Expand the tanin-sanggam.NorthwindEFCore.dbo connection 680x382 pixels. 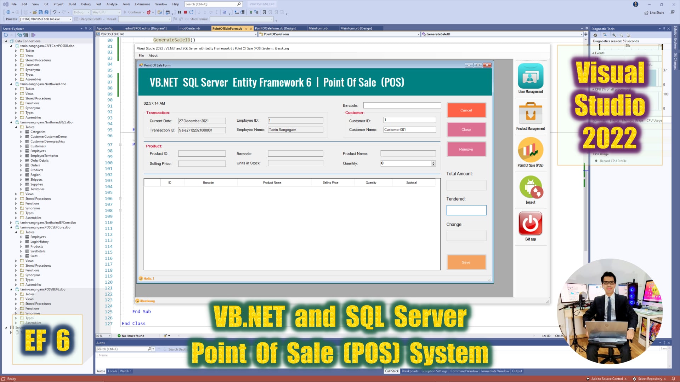point(11,222)
